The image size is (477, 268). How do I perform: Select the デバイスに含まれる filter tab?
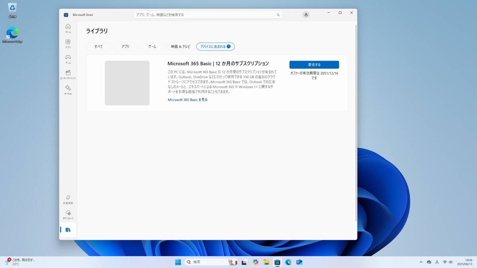click(215, 46)
